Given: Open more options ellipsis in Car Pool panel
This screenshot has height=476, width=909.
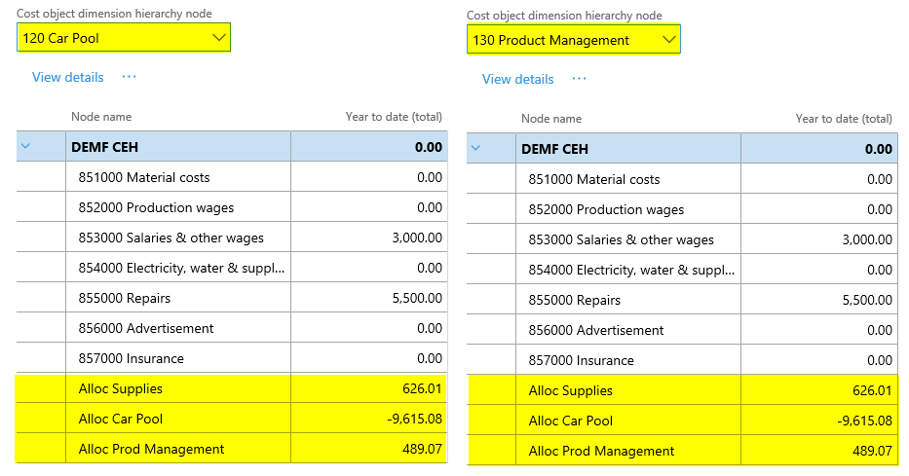Looking at the screenshot, I should (x=130, y=77).
